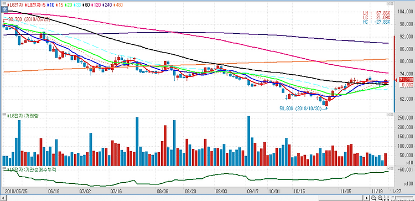Select the cyan 33 moving average legend
This screenshot has width=415, height=201.
77,5
